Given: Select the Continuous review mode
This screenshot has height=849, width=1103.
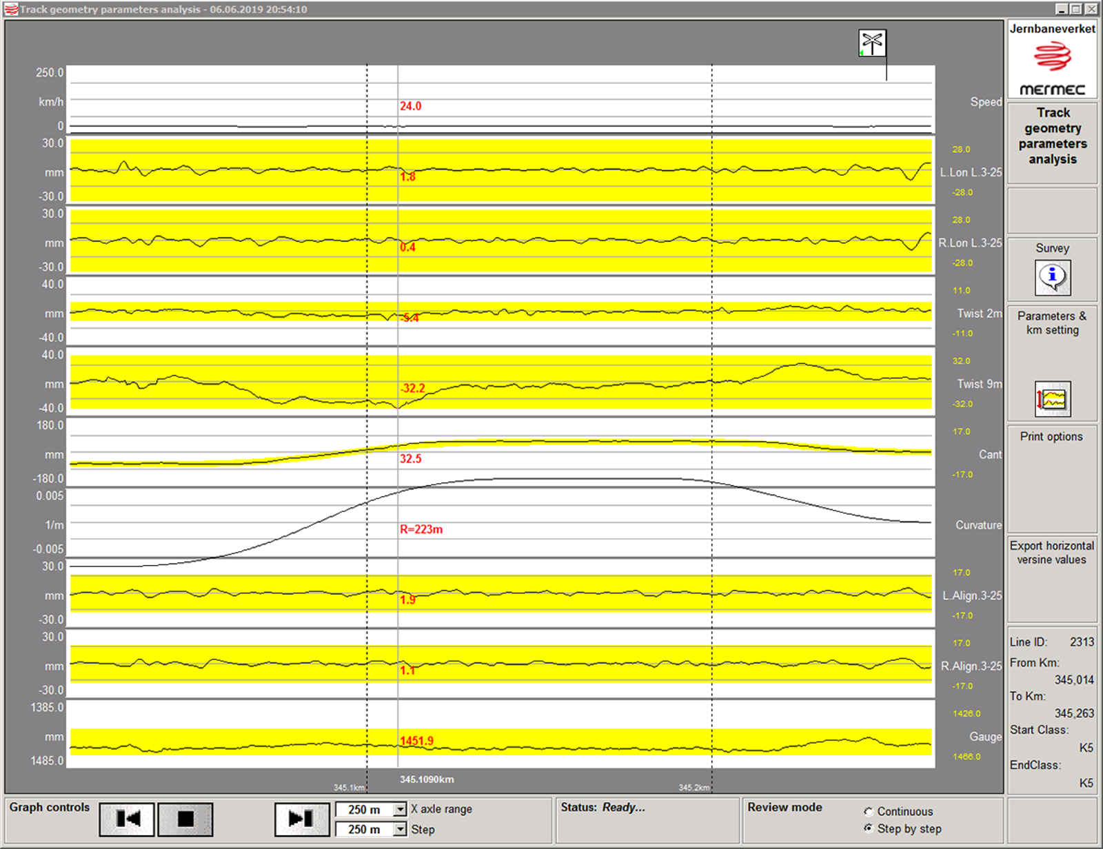Looking at the screenshot, I should 867,811.
